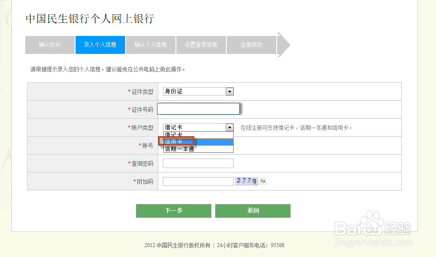Choose 借记卡 in the open dropdown list
The width and height of the screenshot is (436, 257).
(198, 135)
